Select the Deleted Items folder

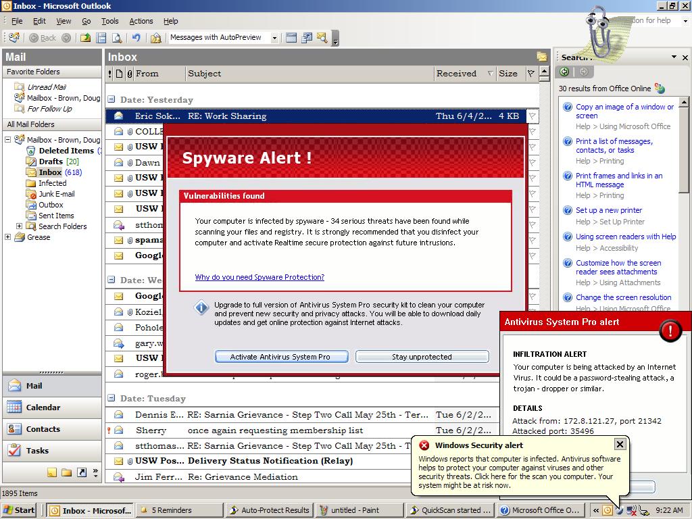(x=66, y=151)
